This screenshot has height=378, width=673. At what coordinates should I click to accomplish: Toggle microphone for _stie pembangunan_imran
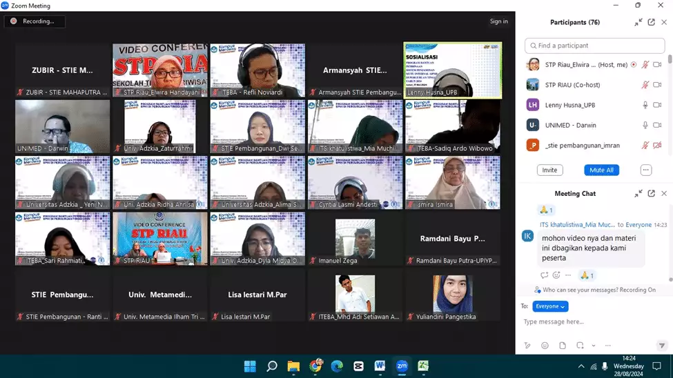pos(645,145)
